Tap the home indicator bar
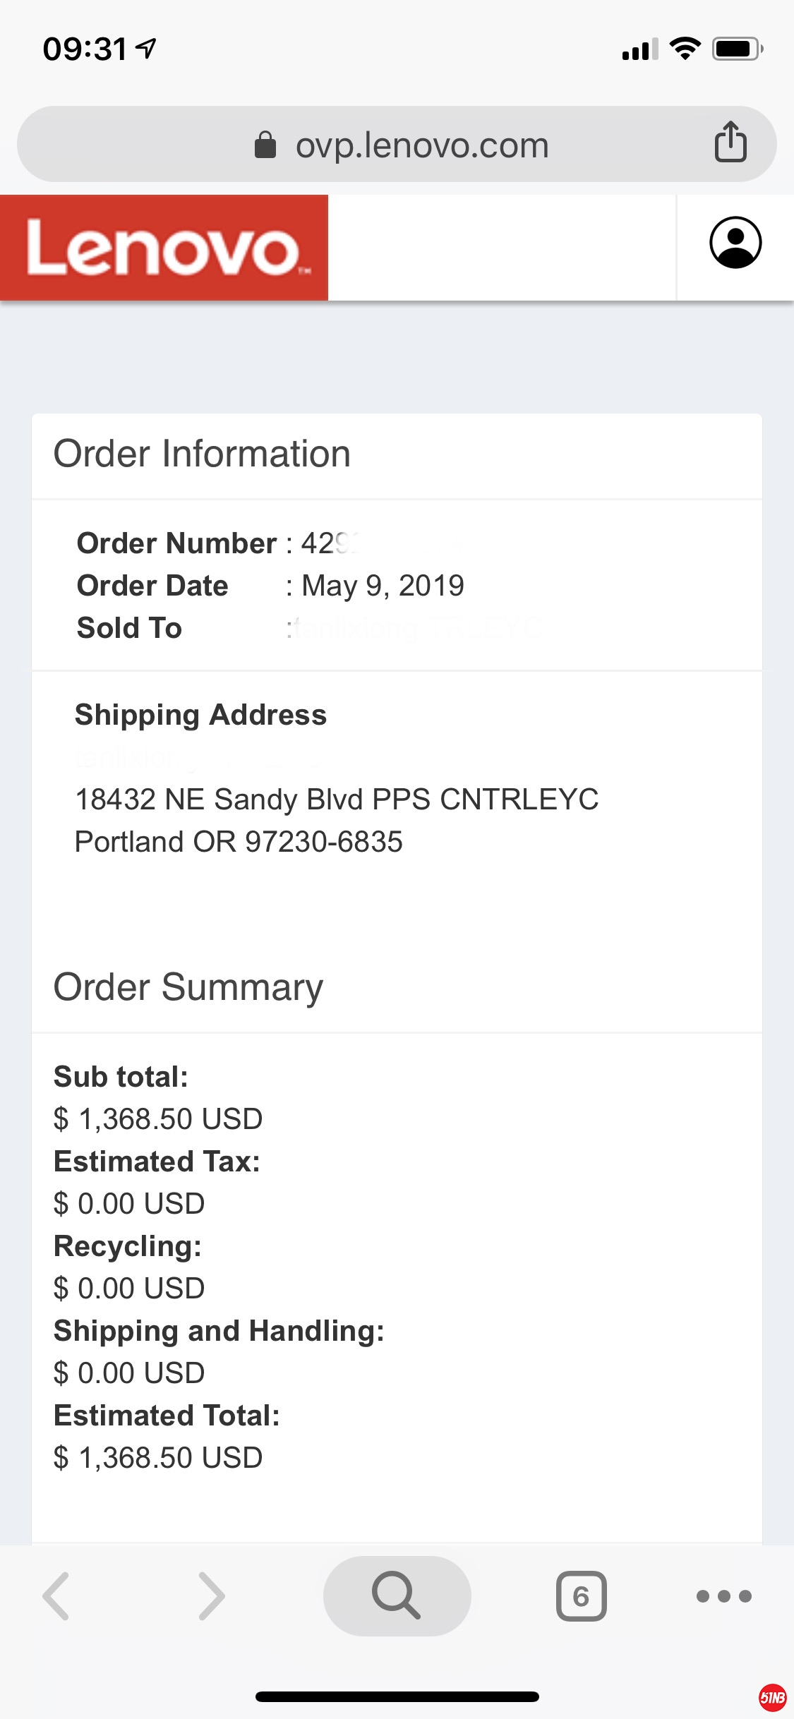The image size is (794, 1719). [397, 1696]
